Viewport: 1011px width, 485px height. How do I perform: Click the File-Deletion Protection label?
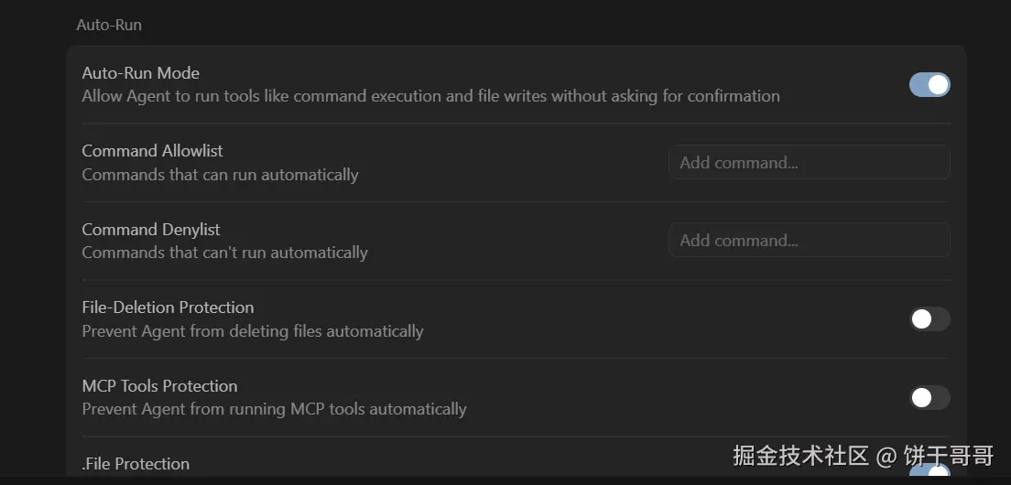pos(168,307)
